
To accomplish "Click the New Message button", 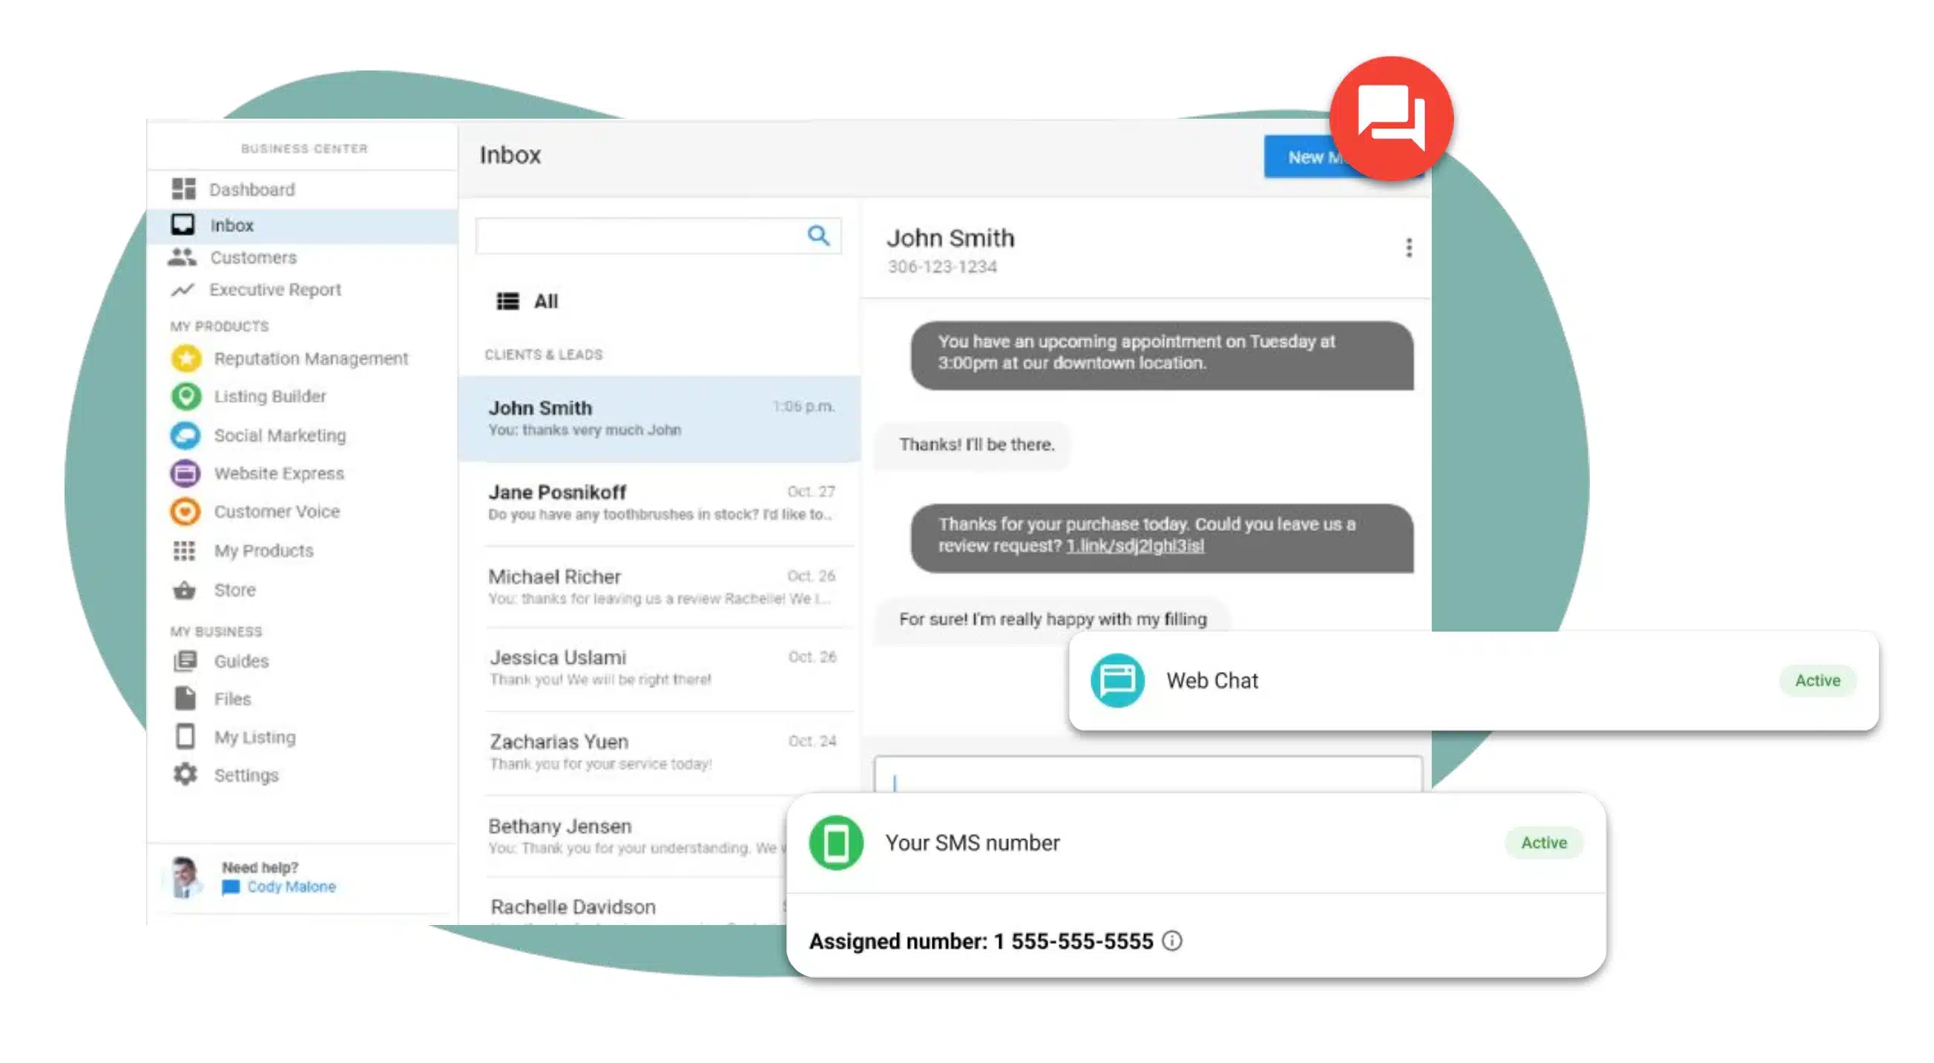I will tap(1303, 158).
